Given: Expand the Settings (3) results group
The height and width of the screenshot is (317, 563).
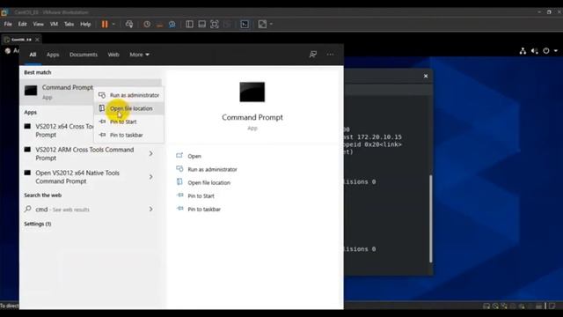Looking at the screenshot, I should click(38, 224).
